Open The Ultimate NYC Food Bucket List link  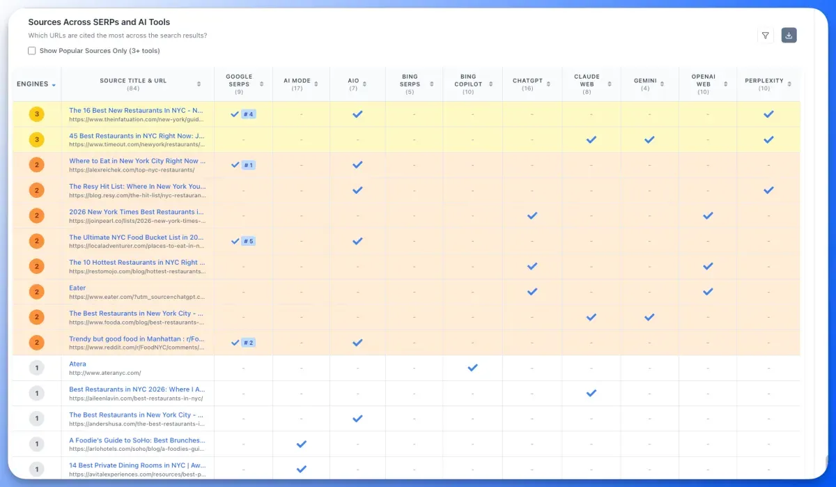click(x=137, y=237)
